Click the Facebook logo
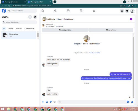This screenshot has height=111, width=138. (x=4, y=11)
